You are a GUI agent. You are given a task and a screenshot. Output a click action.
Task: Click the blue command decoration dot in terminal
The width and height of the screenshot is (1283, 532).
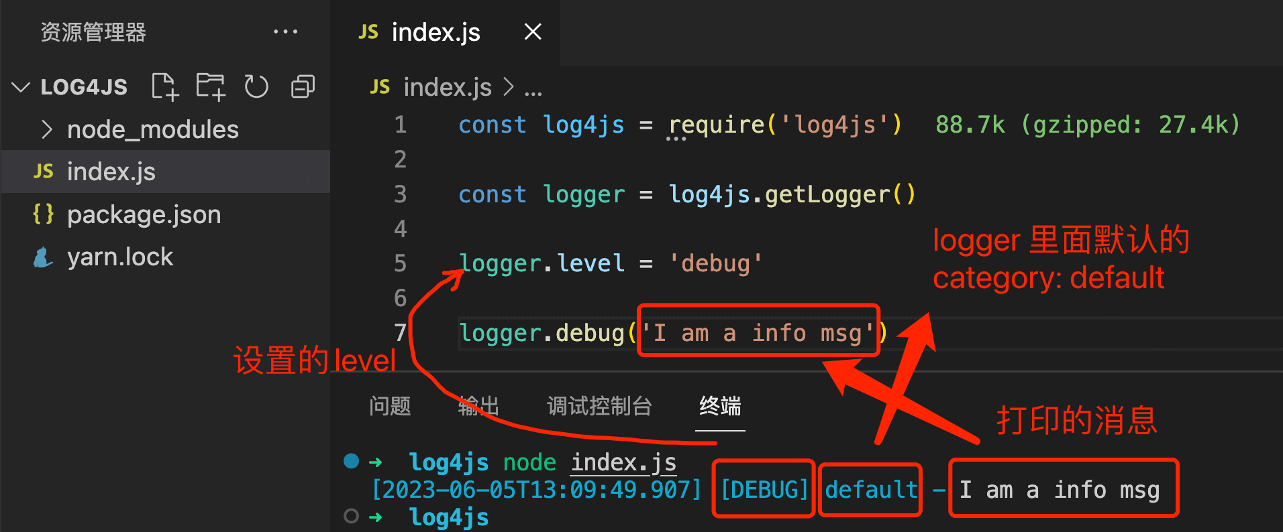tap(351, 461)
